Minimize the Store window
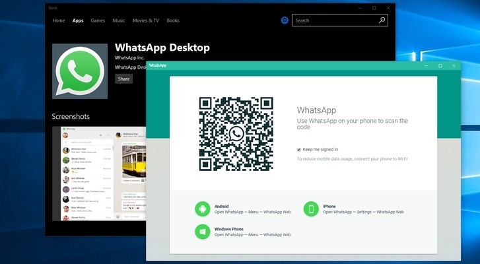The image size is (480, 264). 360,9
